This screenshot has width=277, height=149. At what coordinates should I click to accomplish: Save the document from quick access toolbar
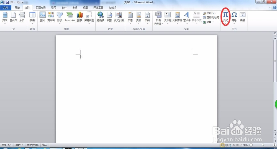[x=7, y=2]
